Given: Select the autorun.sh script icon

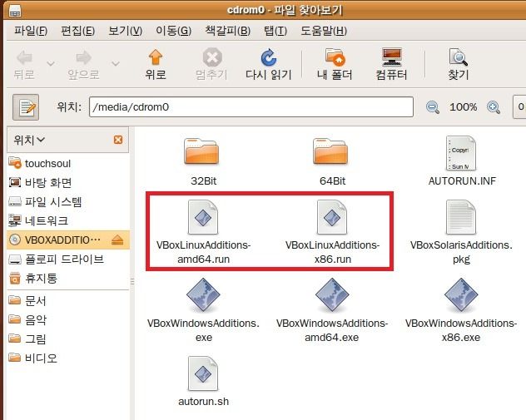Looking at the screenshot, I should (203, 373).
